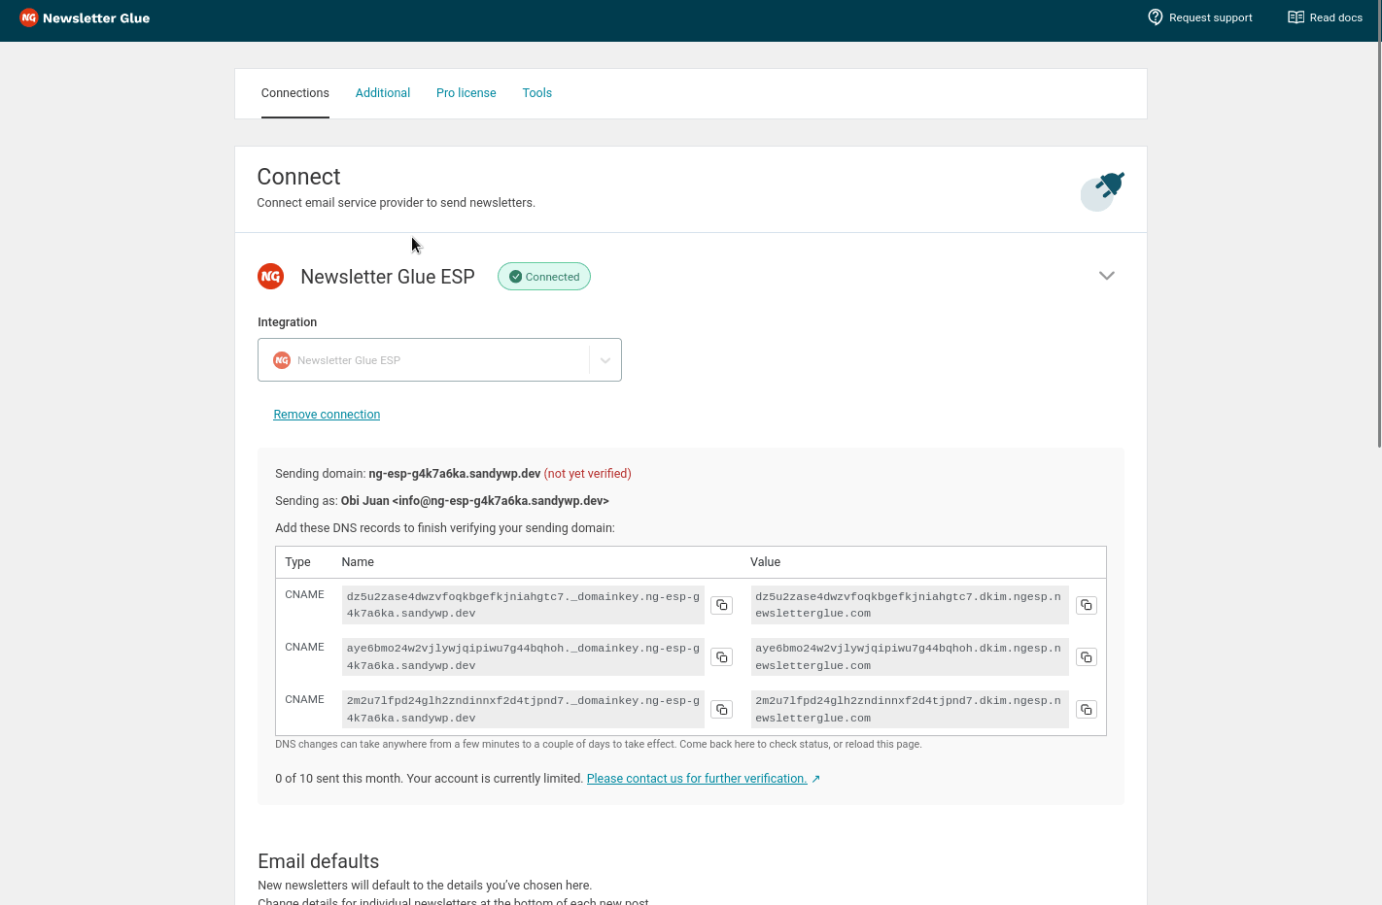
Task: Click Please contact us for further verification
Action: tap(697, 779)
